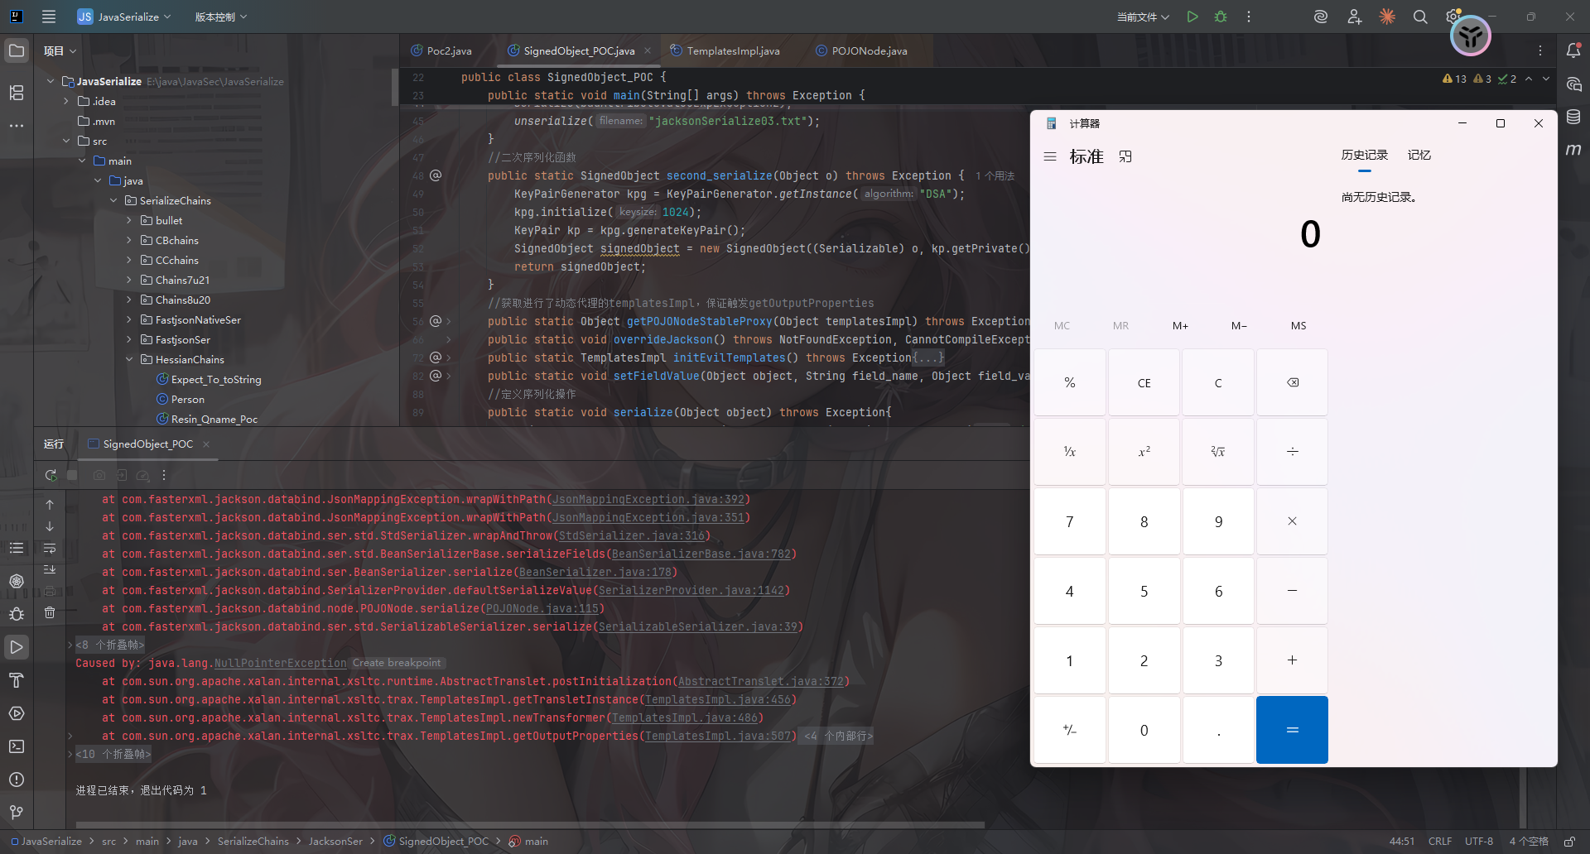This screenshot has width=1590, height=854.
Task: Rerun SignedObject_POC using the rerun icon
Action: pyautogui.click(x=51, y=475)
